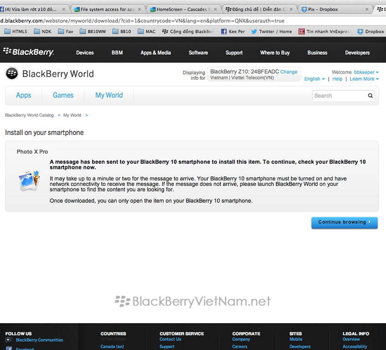Expand the Learn More dropdown

364,79
